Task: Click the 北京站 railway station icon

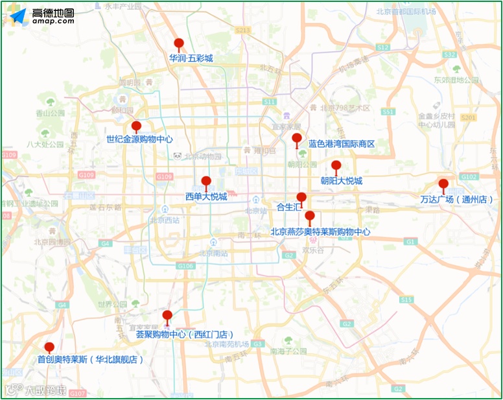Action: (x=255, y=200)
